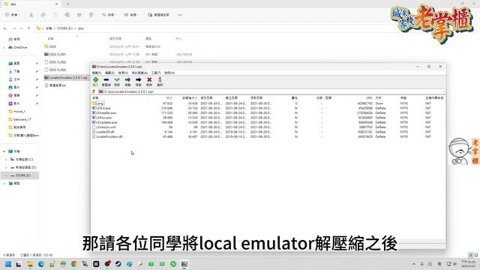
Task: Open 7-Zip address path dropdown arrow
Action: [x=443, y=91]
